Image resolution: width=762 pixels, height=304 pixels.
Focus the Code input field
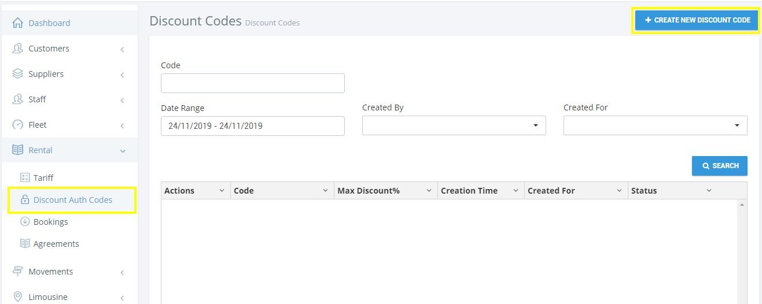point(252,83)
